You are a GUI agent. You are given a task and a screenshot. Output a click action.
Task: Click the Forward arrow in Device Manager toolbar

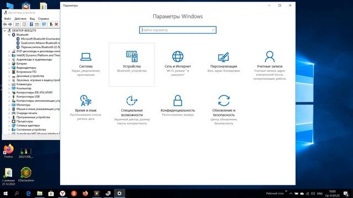(10, 24)
